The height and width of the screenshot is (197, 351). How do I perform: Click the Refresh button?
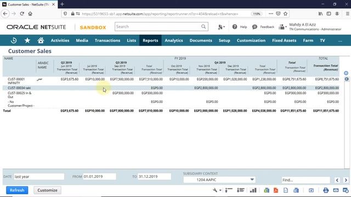(x=17, y=190)
